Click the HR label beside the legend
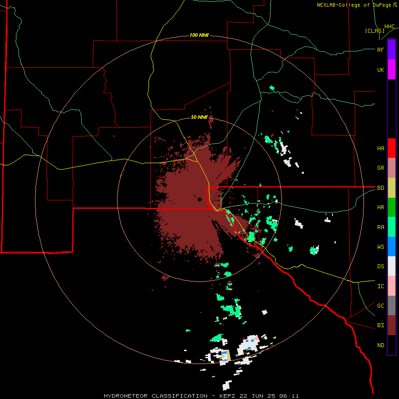Image resolution: width=399 pixels, height=399 pixels. pyautogui.click(x=380, y=207)
